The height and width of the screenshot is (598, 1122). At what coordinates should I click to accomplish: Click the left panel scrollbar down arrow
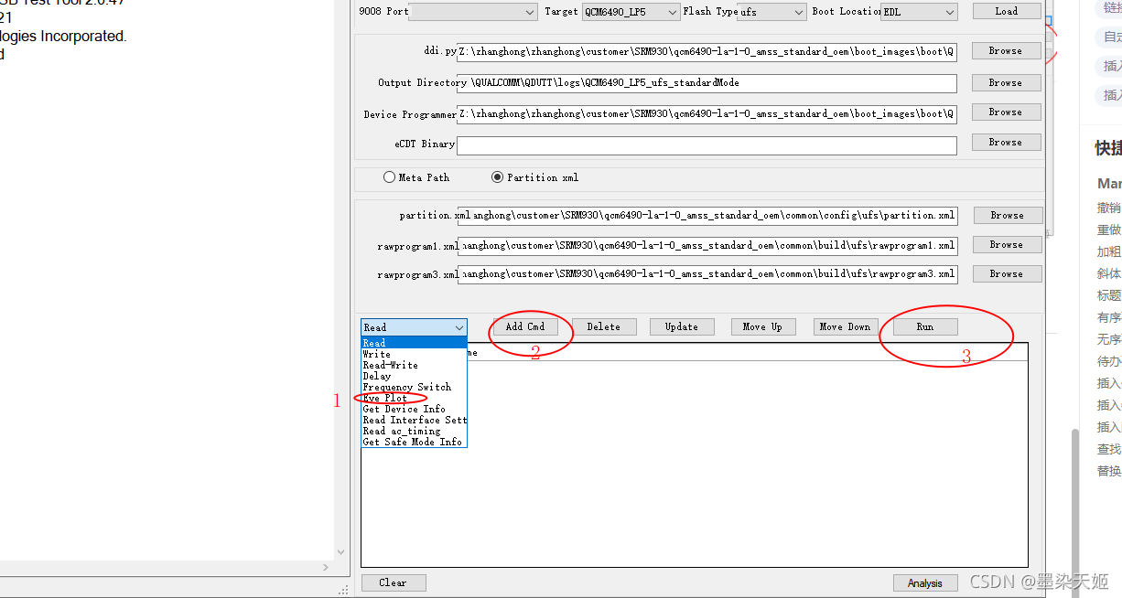(341, 552)
